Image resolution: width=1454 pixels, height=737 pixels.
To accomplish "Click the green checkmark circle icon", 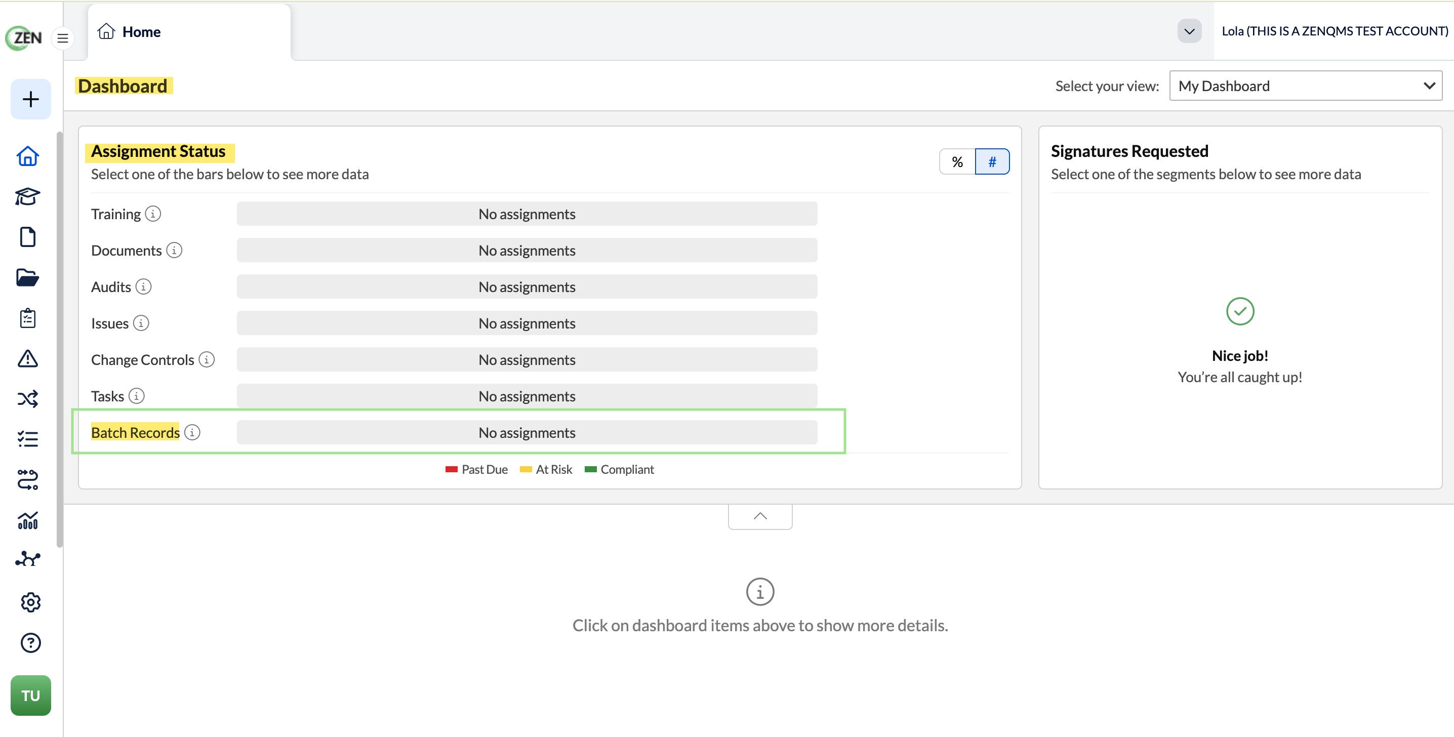I will tap(1240, 311).
